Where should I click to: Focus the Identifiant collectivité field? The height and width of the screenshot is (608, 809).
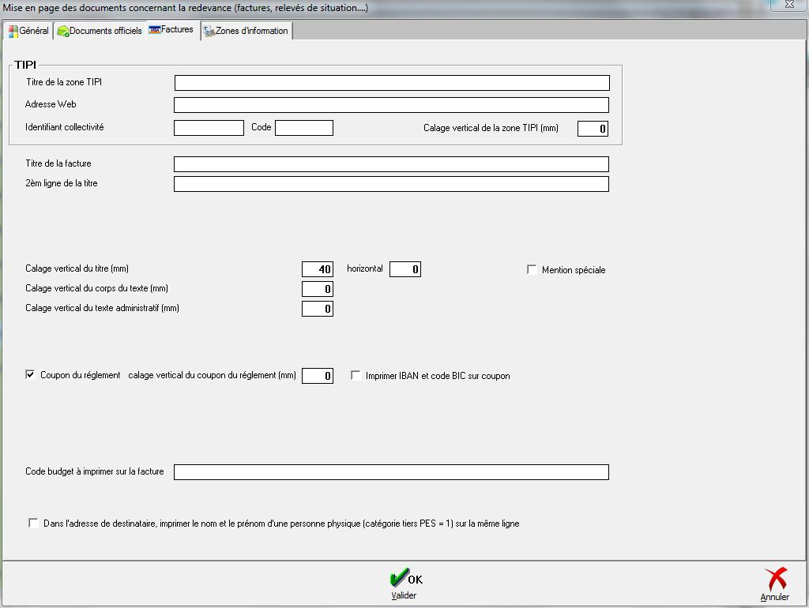pyautogui.click(x=209, y=128)
